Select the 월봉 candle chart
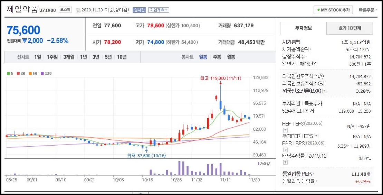The image size is (383, 195). click(x=231, y=57)
